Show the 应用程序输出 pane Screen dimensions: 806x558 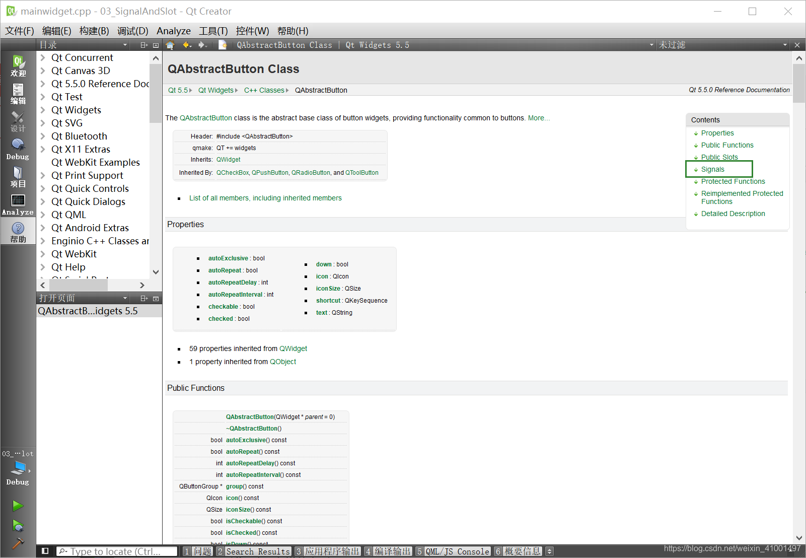tap(327, 551)
